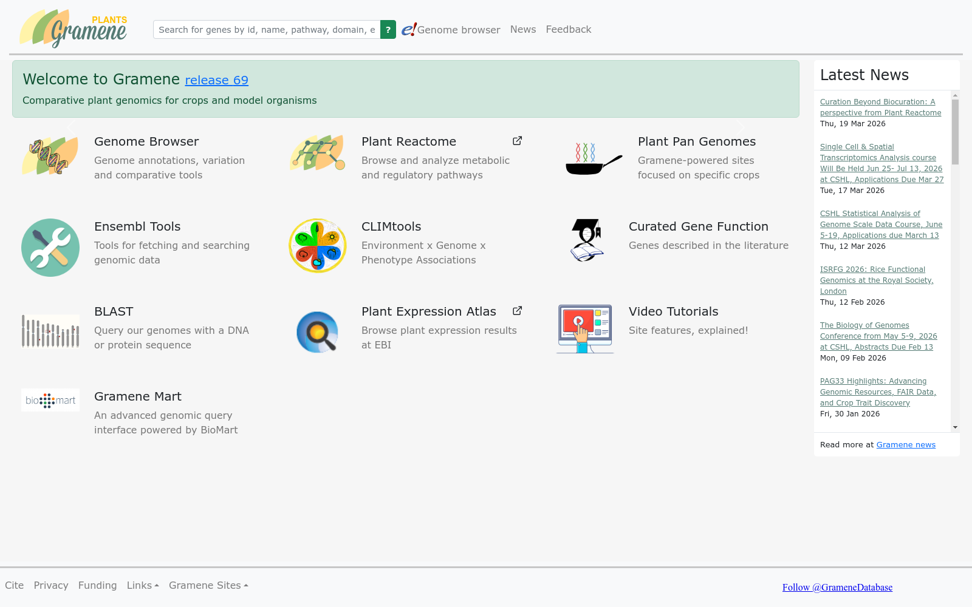Click the Video Tutorials monitor icon
This screenshot has height=607, width=972.
click(585, 328)
